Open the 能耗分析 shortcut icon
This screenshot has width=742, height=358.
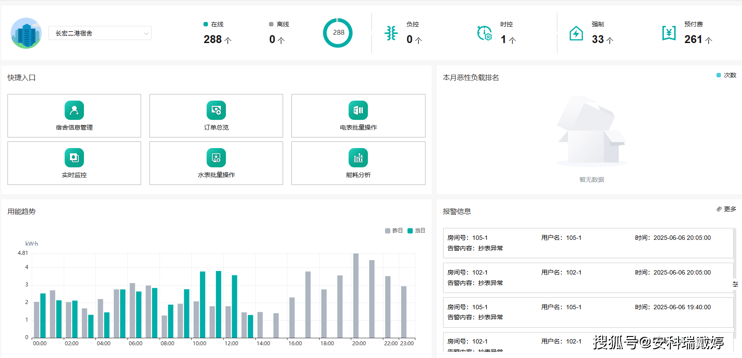tap(358, 158)
